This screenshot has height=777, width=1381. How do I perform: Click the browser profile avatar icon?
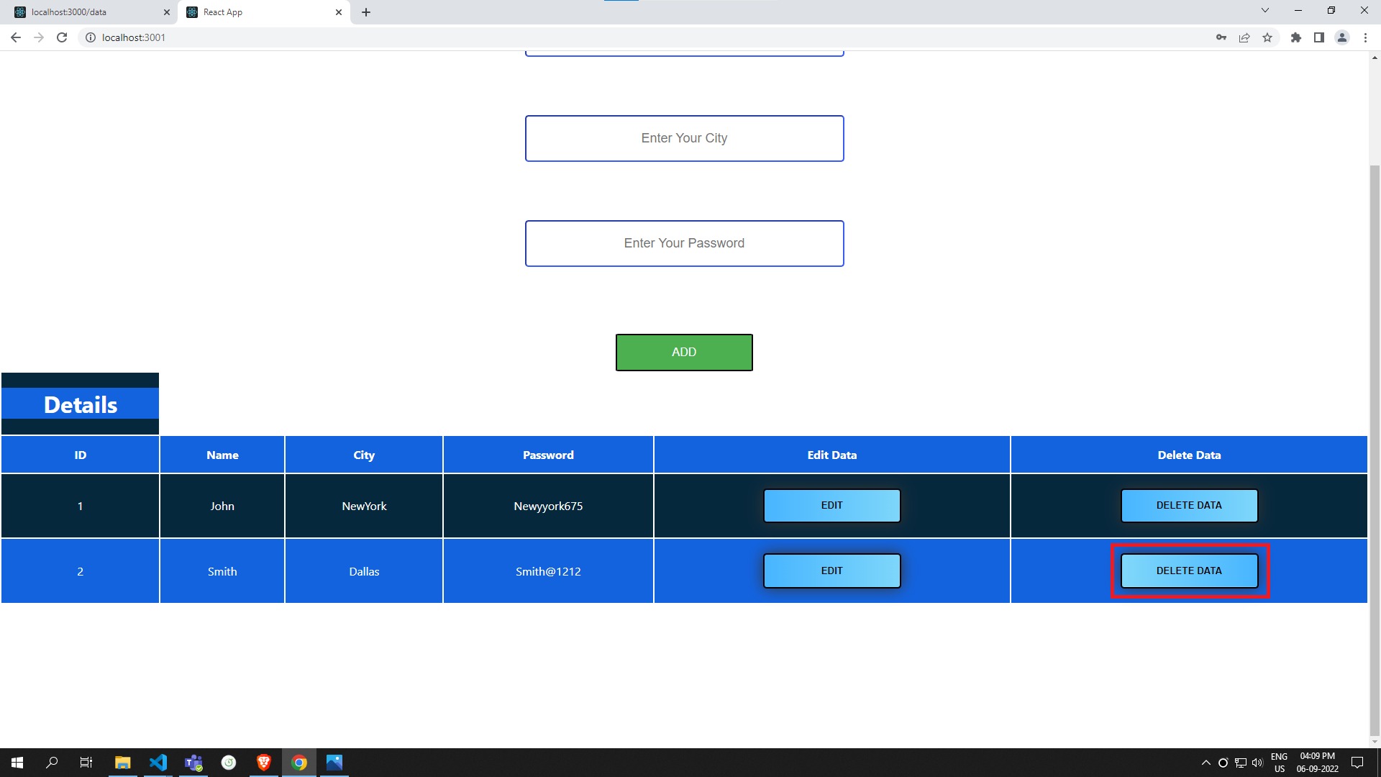point(1342,37)
